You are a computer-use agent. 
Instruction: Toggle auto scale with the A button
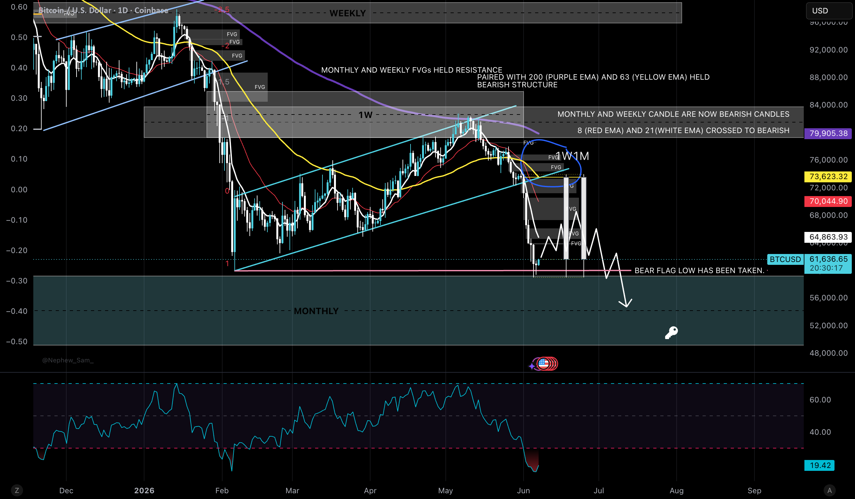click(829, 490)
